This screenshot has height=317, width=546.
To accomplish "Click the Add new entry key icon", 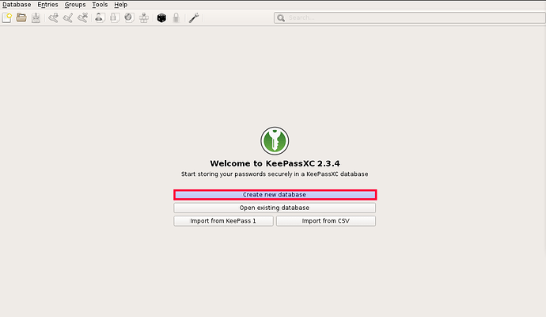I will click(x=54, y=17).
